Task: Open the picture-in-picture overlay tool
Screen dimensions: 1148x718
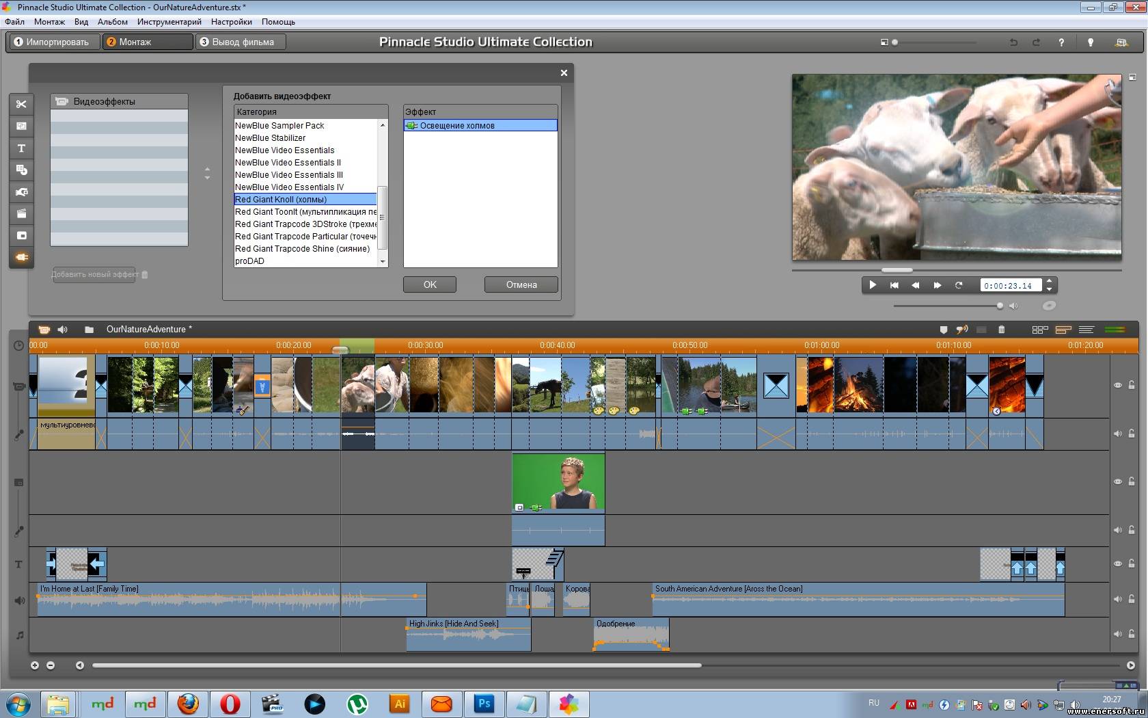Action: click(x=21, y=126)
